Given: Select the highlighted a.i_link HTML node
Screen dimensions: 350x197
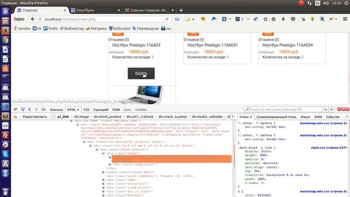Looking at the screenshot, I should click(x=171, y=159).
